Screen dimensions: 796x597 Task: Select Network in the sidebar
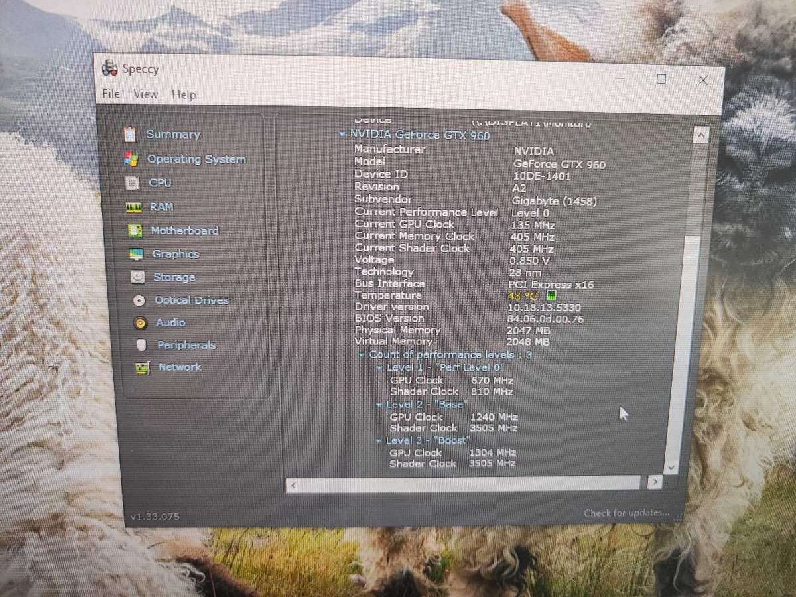point(179,367)
